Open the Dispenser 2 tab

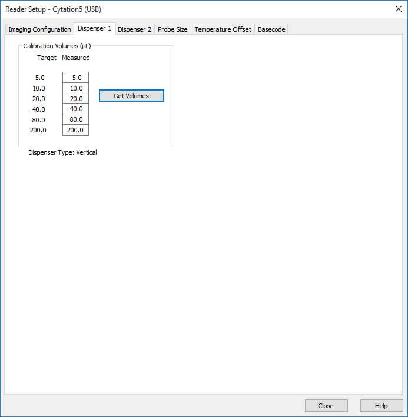point(134,29)
